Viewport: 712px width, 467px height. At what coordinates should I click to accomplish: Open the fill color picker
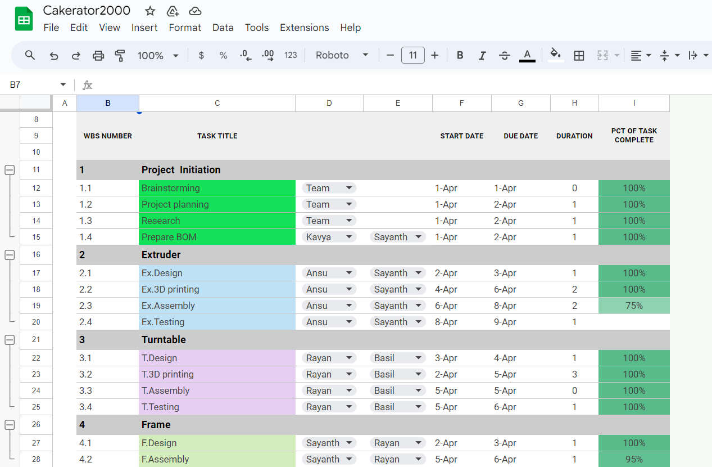click(x=555, y=55)
